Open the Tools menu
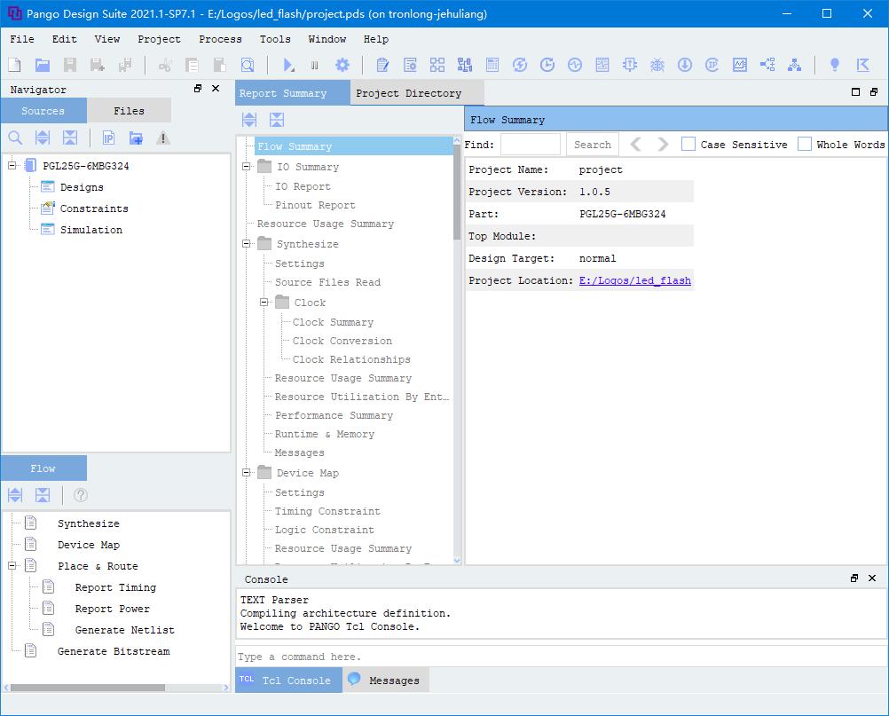This screenshot has height=716, width=889. 275,39
